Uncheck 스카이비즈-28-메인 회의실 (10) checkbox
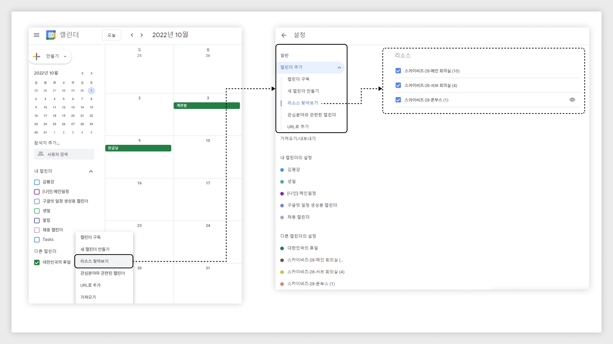Screen dimensions: 613x344 coord(398,71)
